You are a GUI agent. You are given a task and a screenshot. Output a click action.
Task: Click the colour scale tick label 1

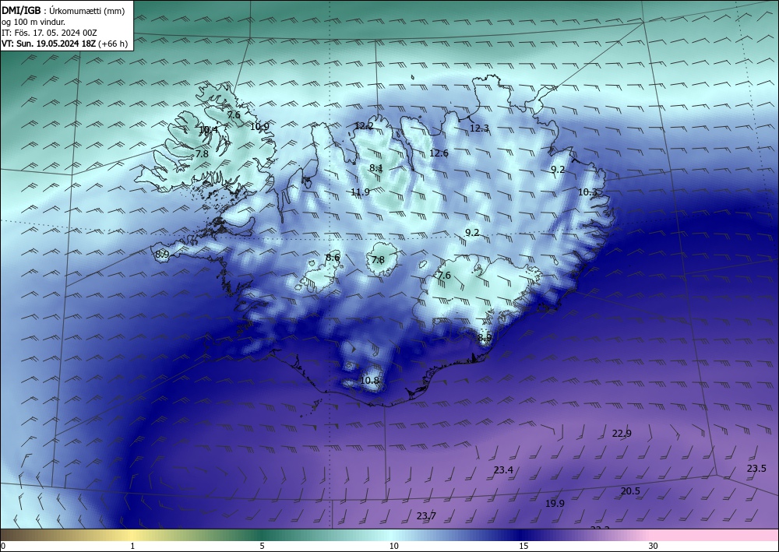tap(132, 546)
